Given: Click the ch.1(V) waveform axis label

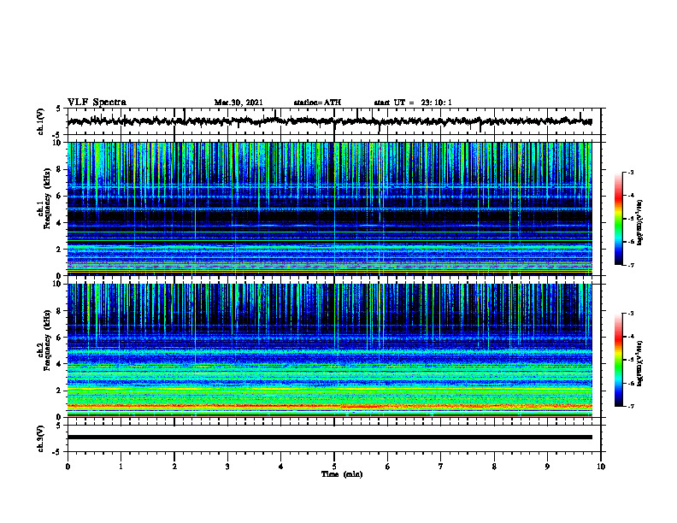Looking at the screenshot, I should (41, 121).
